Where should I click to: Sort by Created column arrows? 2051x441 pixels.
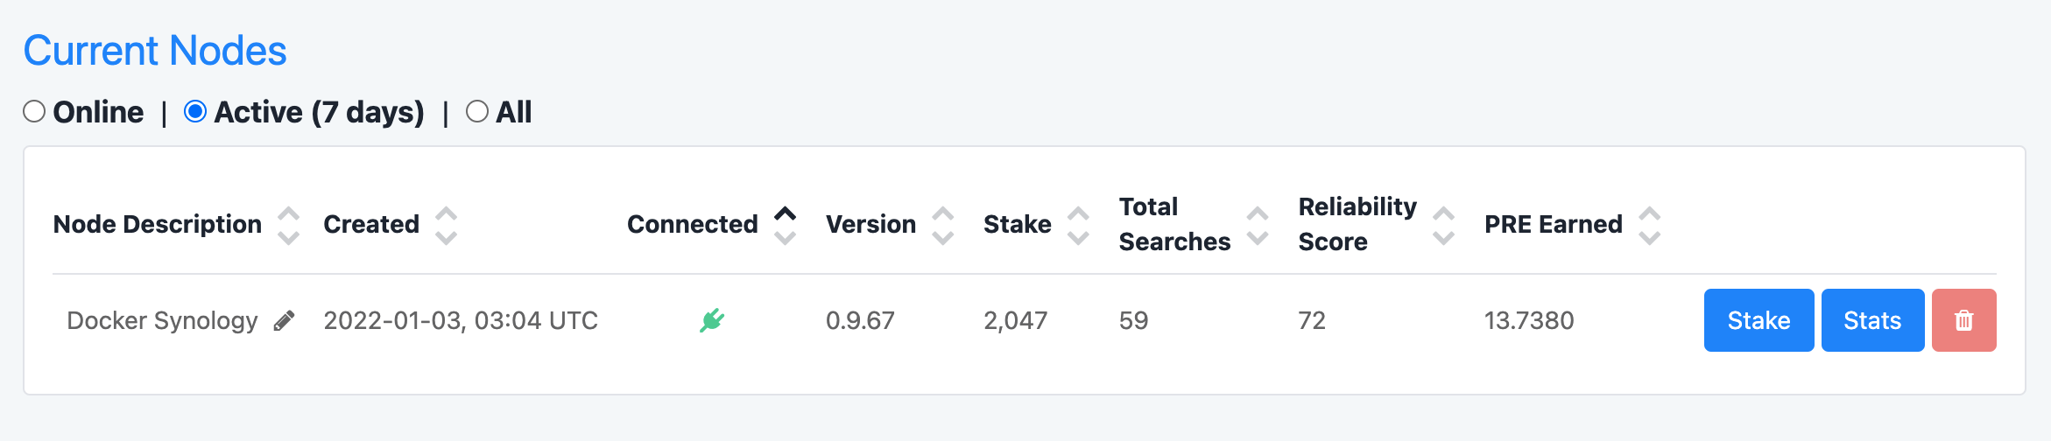coord(446,225)
